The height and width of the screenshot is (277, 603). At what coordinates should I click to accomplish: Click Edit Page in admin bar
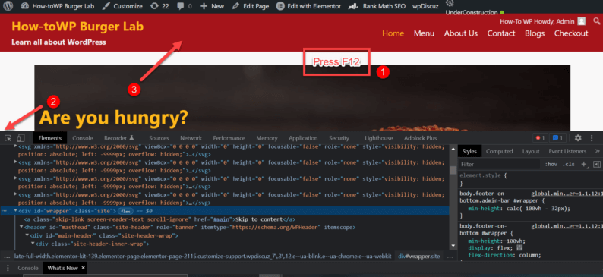[251, 6]
